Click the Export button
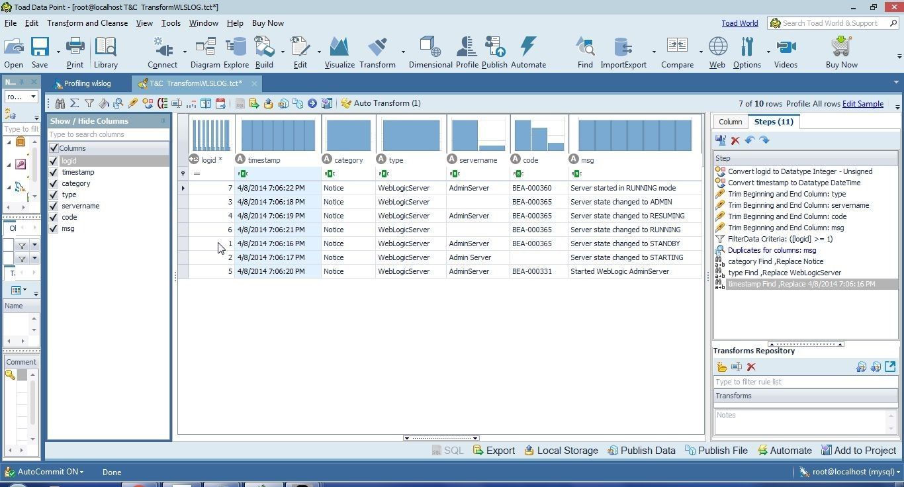The width and height of the screenshot is (904, 487). pos(494,451)
